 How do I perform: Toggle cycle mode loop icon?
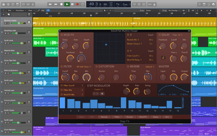[82, 4]
